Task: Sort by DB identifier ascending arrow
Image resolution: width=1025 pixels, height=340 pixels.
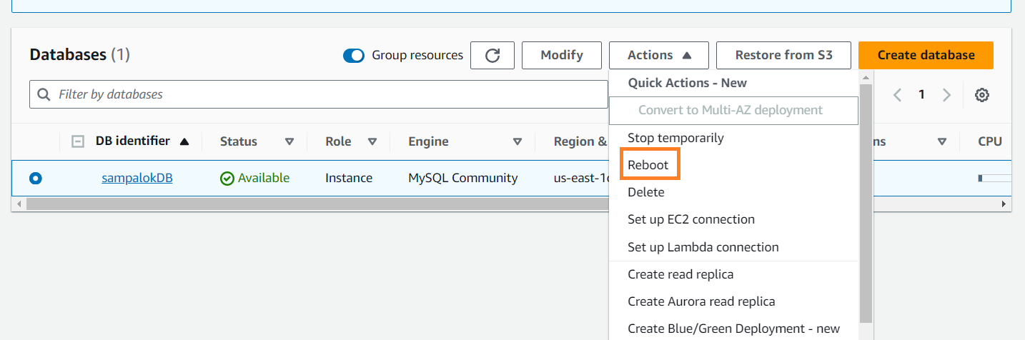Action: tap(184, 141)
